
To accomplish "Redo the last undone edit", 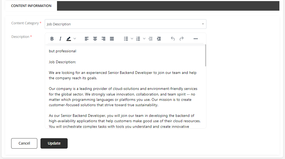I will (181, 39).
